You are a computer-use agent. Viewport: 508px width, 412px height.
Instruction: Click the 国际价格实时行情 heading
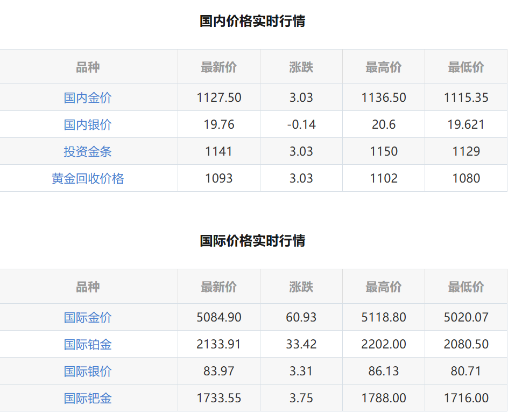252,240
